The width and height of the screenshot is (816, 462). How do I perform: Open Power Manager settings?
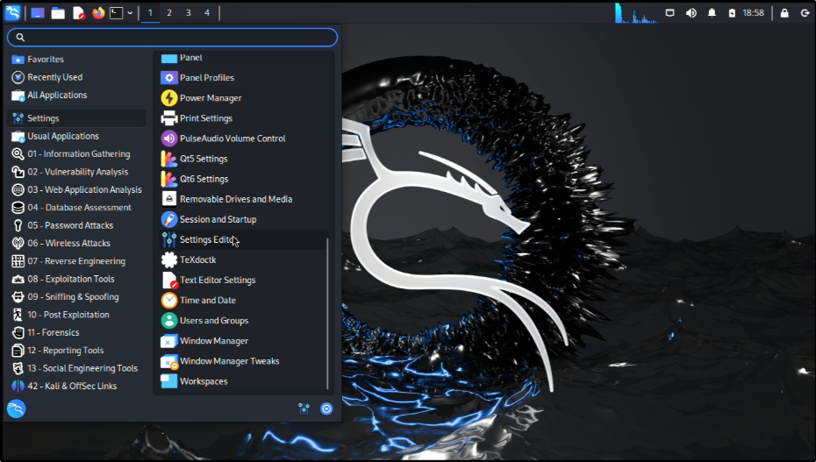pyautogui.click(x=243, y=97)
